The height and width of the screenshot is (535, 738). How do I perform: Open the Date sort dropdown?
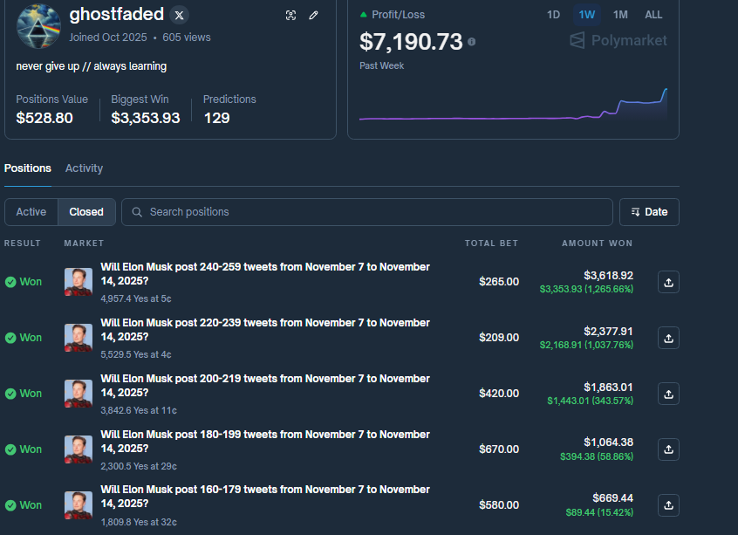(x=649, y=212)
